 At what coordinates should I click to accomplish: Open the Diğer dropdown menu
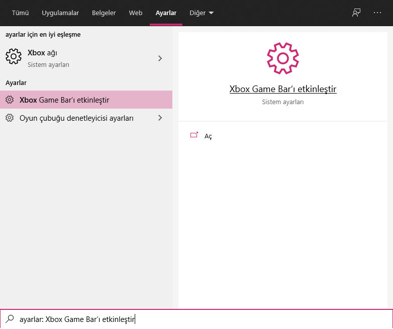tap(202, 13)
